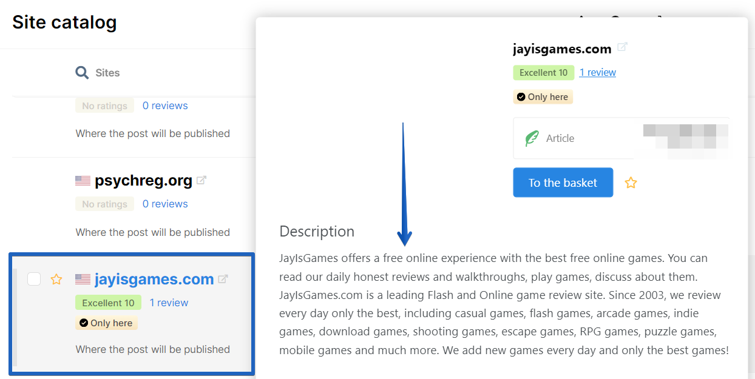Click the US flag next to jayisgames.com
This screenshot has width=755, height=379.
(x=83, y=280)
